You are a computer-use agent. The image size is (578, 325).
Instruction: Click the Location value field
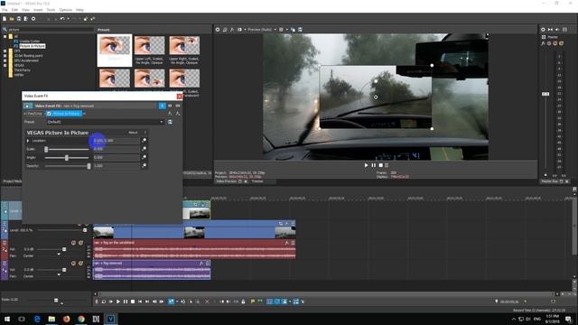117,141
